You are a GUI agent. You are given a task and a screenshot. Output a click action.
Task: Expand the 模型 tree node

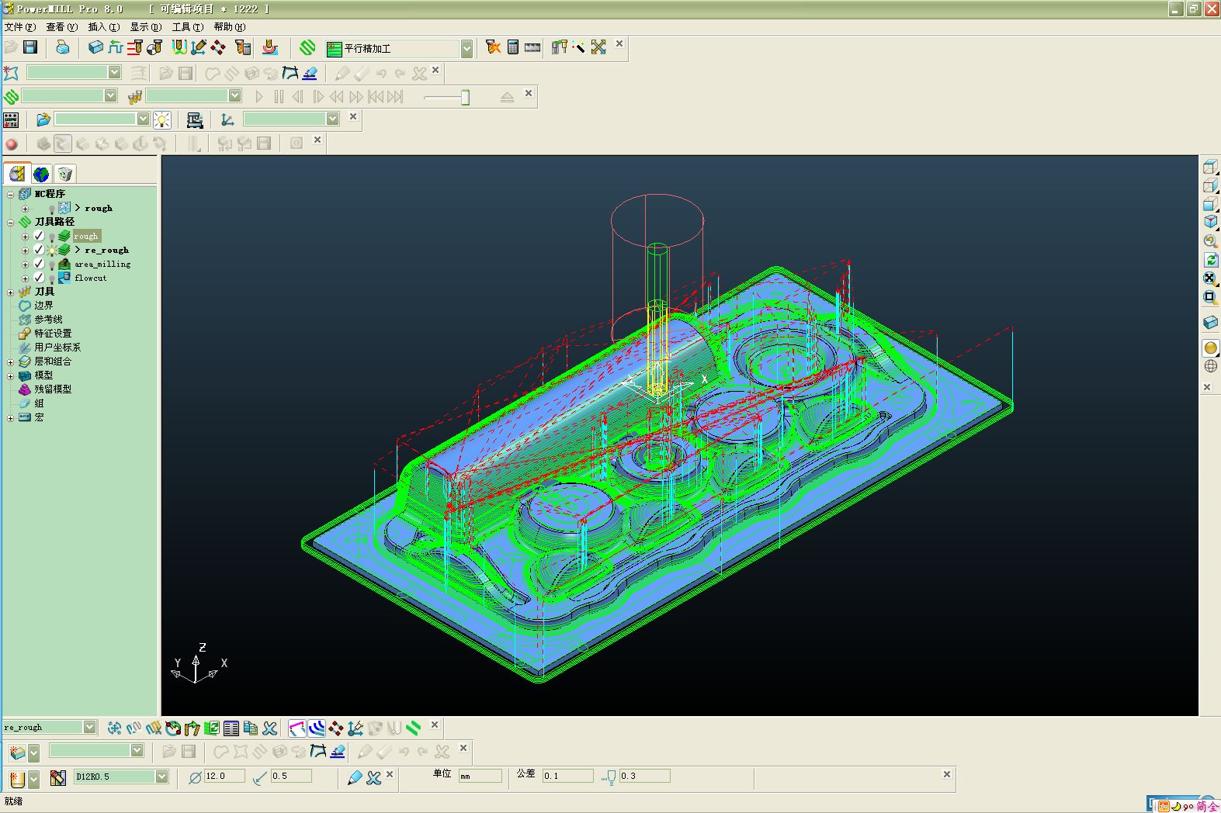pyautogui.click(x=10, y=375)
